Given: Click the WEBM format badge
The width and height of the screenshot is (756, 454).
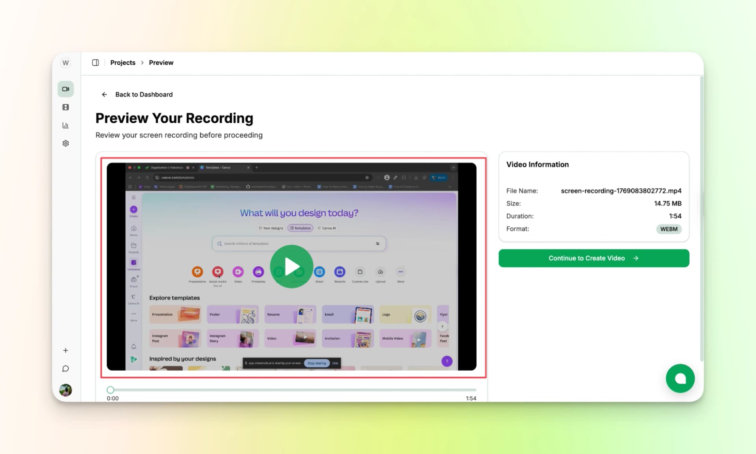Looking at the screenshot, I should tap(669, 229).
